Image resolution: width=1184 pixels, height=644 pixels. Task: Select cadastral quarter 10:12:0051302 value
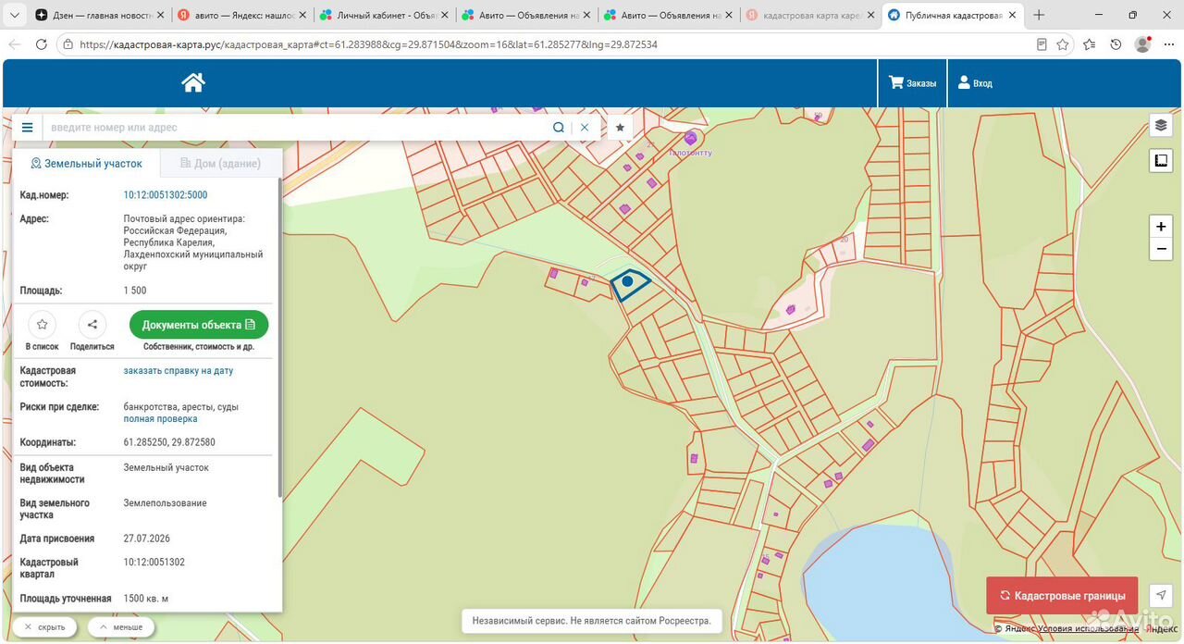point(154,563)
